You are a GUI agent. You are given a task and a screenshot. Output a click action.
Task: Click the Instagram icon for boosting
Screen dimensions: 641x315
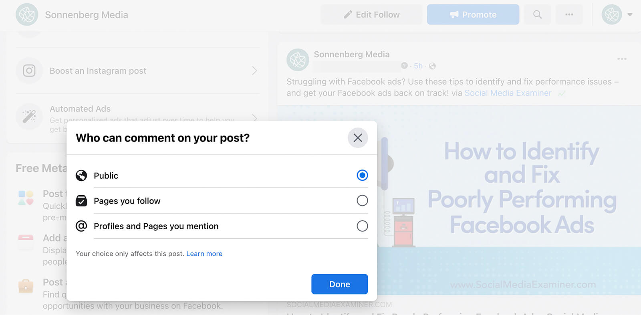(29, 71)
